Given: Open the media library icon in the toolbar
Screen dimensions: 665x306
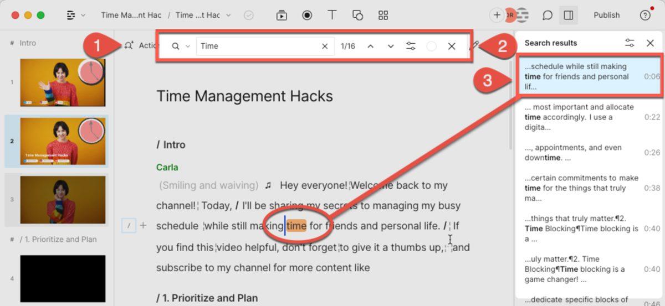Looking at the screenshot, I should (x=282, y=15).
